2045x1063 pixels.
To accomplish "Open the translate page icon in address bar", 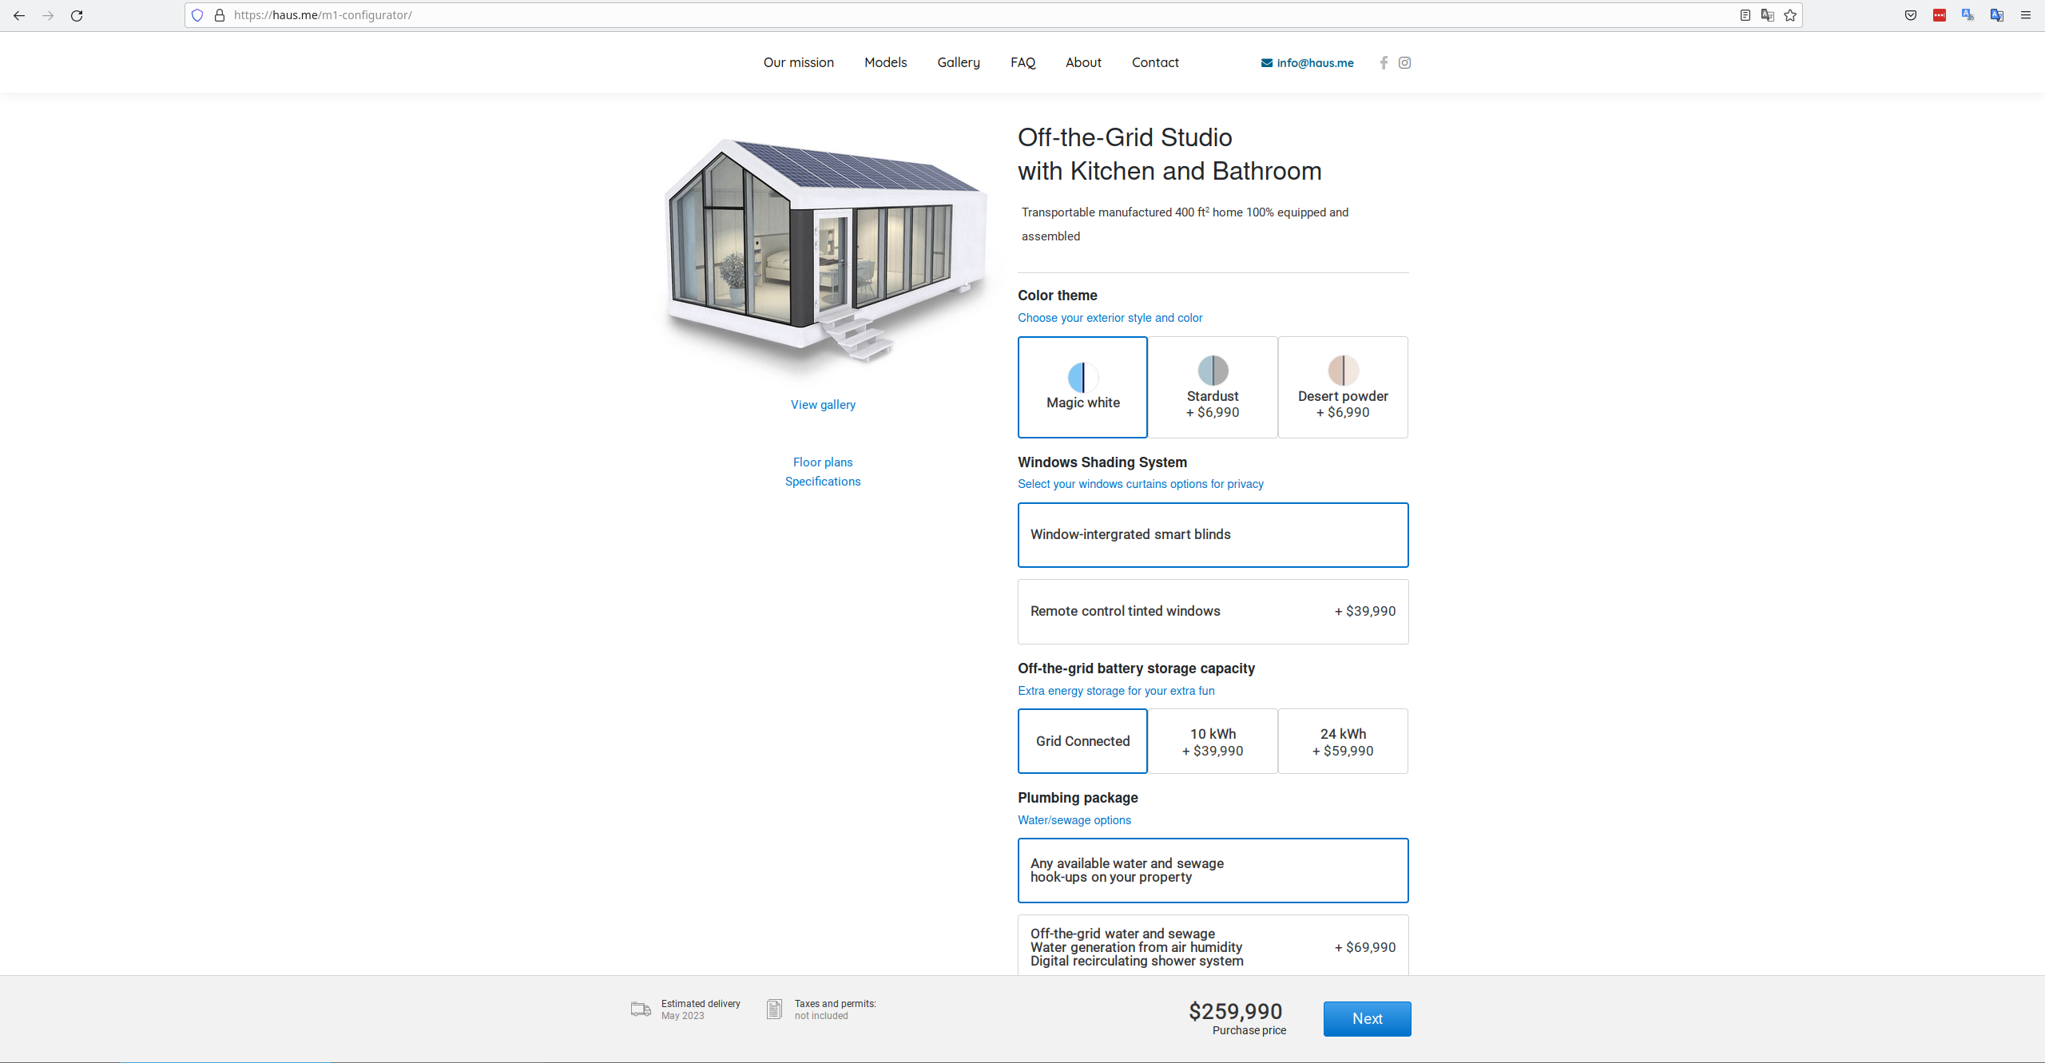I will [1768, 15].
